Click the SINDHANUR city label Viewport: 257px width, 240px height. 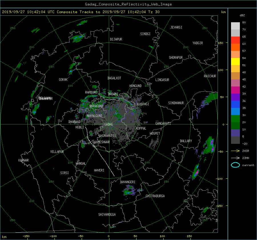click(176, 103)
